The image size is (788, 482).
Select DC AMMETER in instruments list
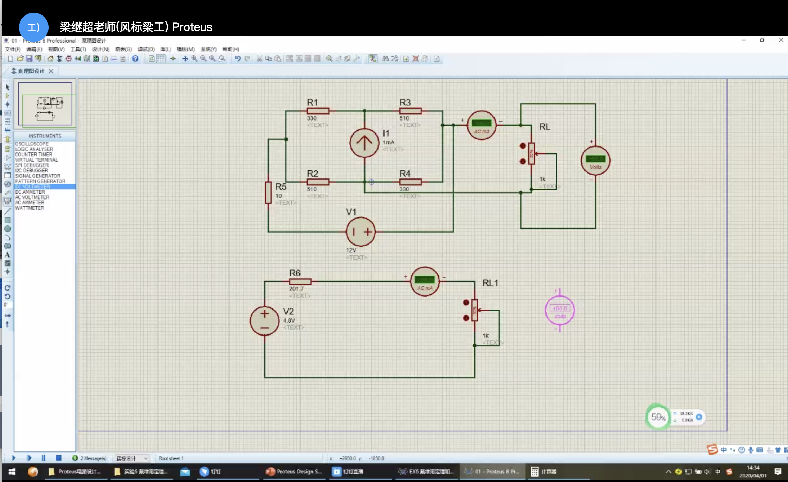[x=30, y=192]
